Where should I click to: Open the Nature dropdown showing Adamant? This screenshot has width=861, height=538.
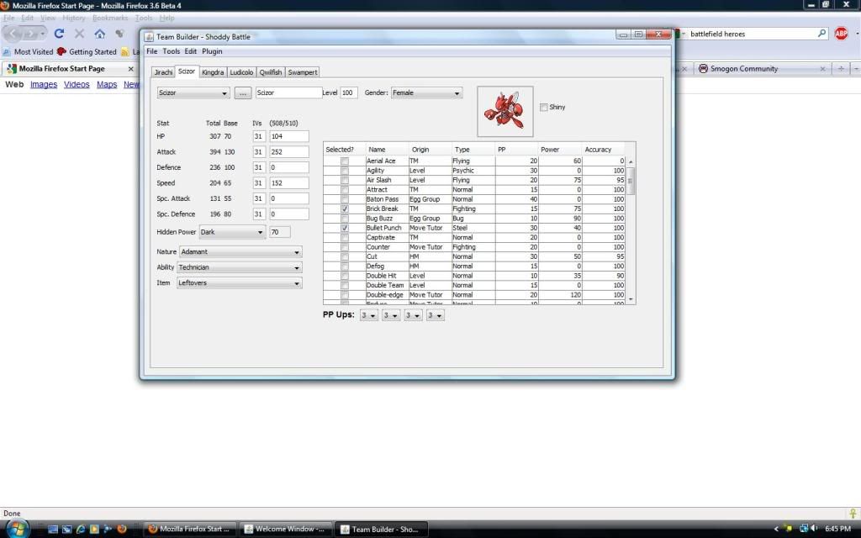coord(240,252)
